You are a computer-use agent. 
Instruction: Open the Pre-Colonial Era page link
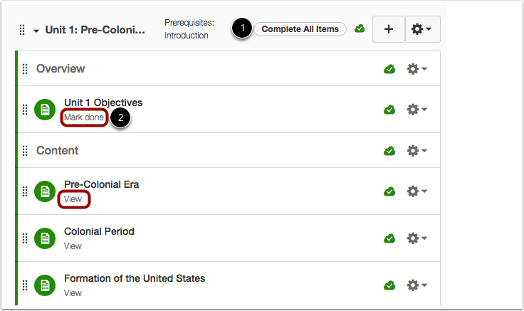pos(101,184)
